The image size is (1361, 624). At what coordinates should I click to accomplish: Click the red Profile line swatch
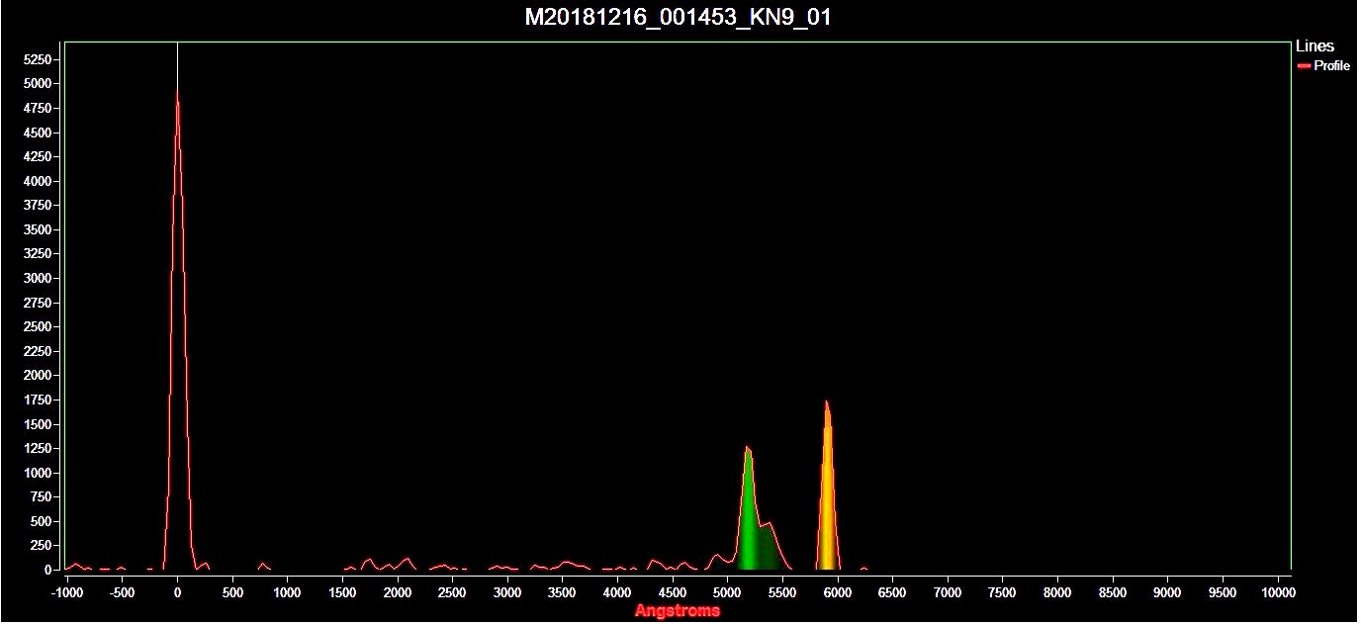point(1304,65)
